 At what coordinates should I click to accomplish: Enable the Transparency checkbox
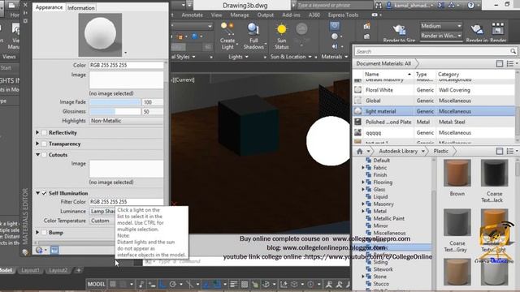coord(44,144)
